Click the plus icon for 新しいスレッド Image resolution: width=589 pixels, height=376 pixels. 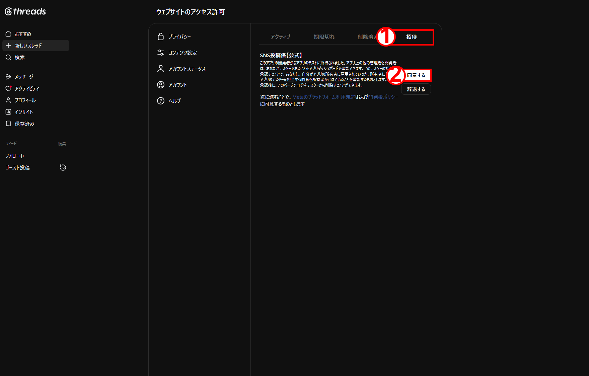(x=8, y=46)
